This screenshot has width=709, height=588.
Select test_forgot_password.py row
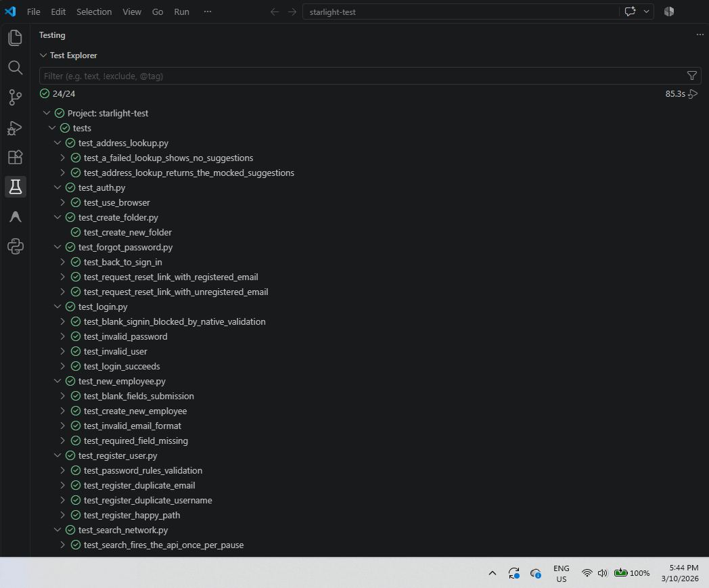coord(369,247)
